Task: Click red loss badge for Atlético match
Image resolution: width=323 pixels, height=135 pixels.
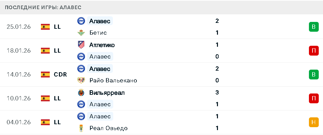Action: tap(314, 51)
